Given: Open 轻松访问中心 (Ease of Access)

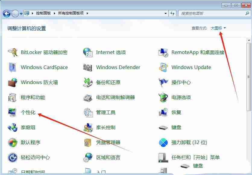Looking at the screenshot, I should point(34,158).
